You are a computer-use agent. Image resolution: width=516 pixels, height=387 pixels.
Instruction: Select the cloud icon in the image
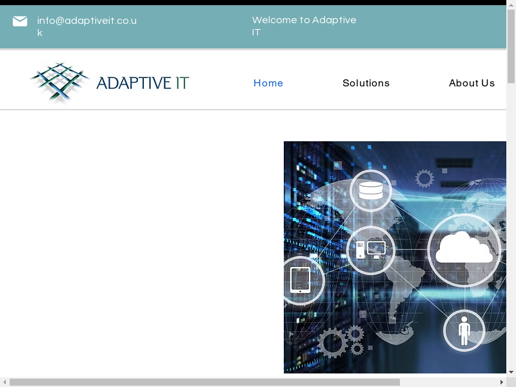tap(464, 250)
